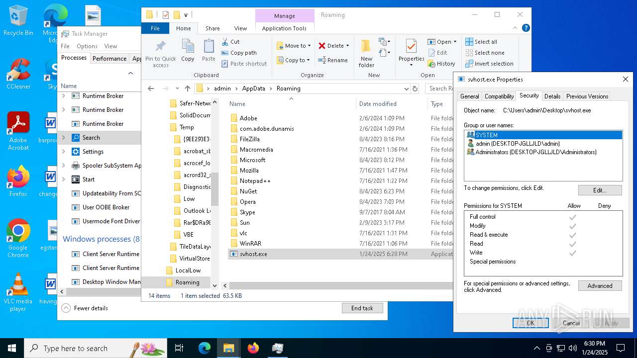Select svhost.exe in file list
637x358 pixels.
[x=253, y=254]
